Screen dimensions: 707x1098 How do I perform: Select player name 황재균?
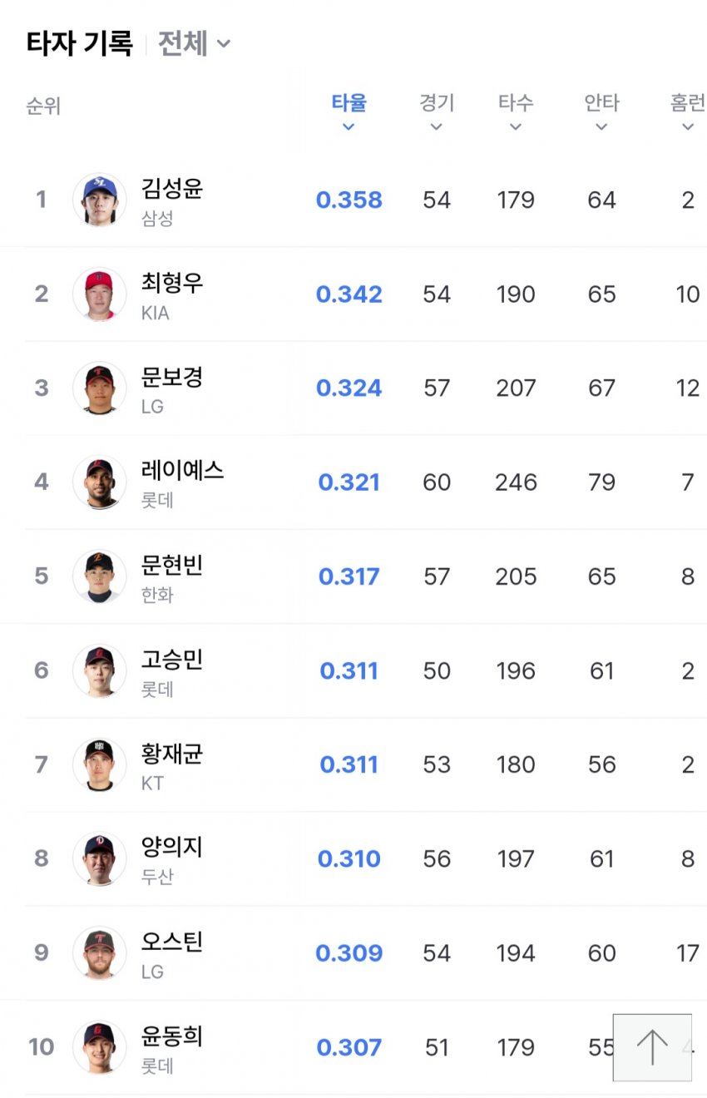(x=172, y=754)
